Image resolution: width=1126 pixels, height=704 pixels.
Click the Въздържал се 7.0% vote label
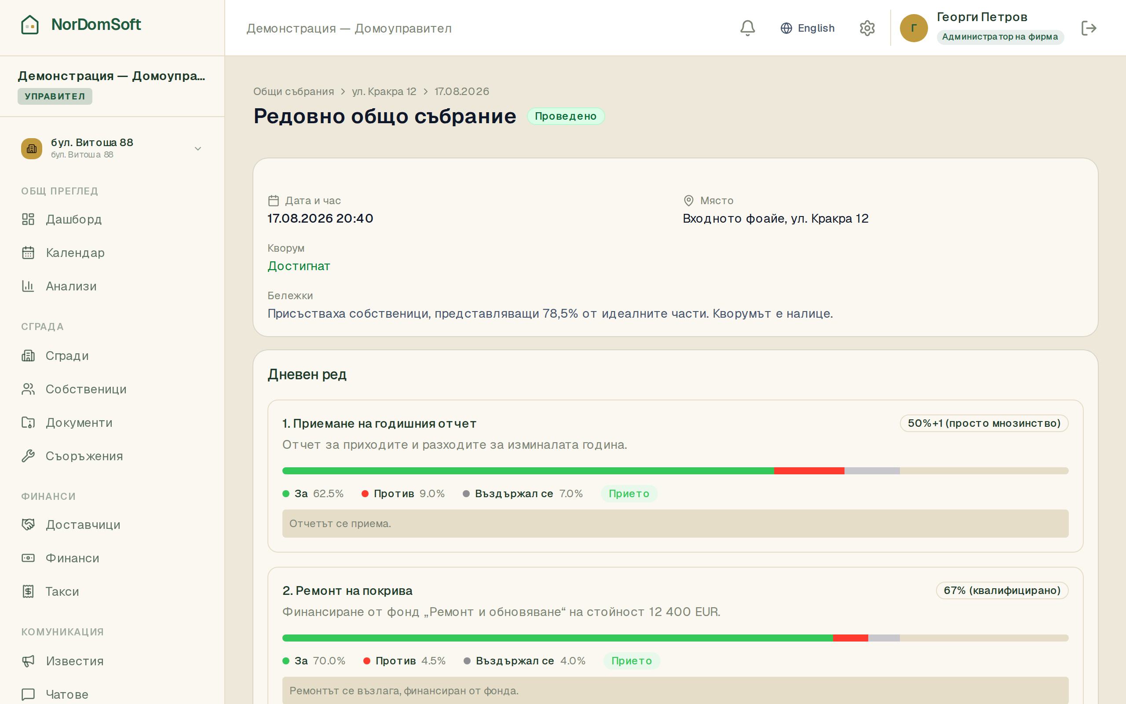click(523, 494)
